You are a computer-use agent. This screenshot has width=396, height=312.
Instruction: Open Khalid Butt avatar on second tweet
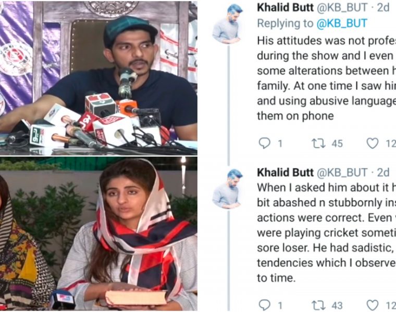point(228,189)
